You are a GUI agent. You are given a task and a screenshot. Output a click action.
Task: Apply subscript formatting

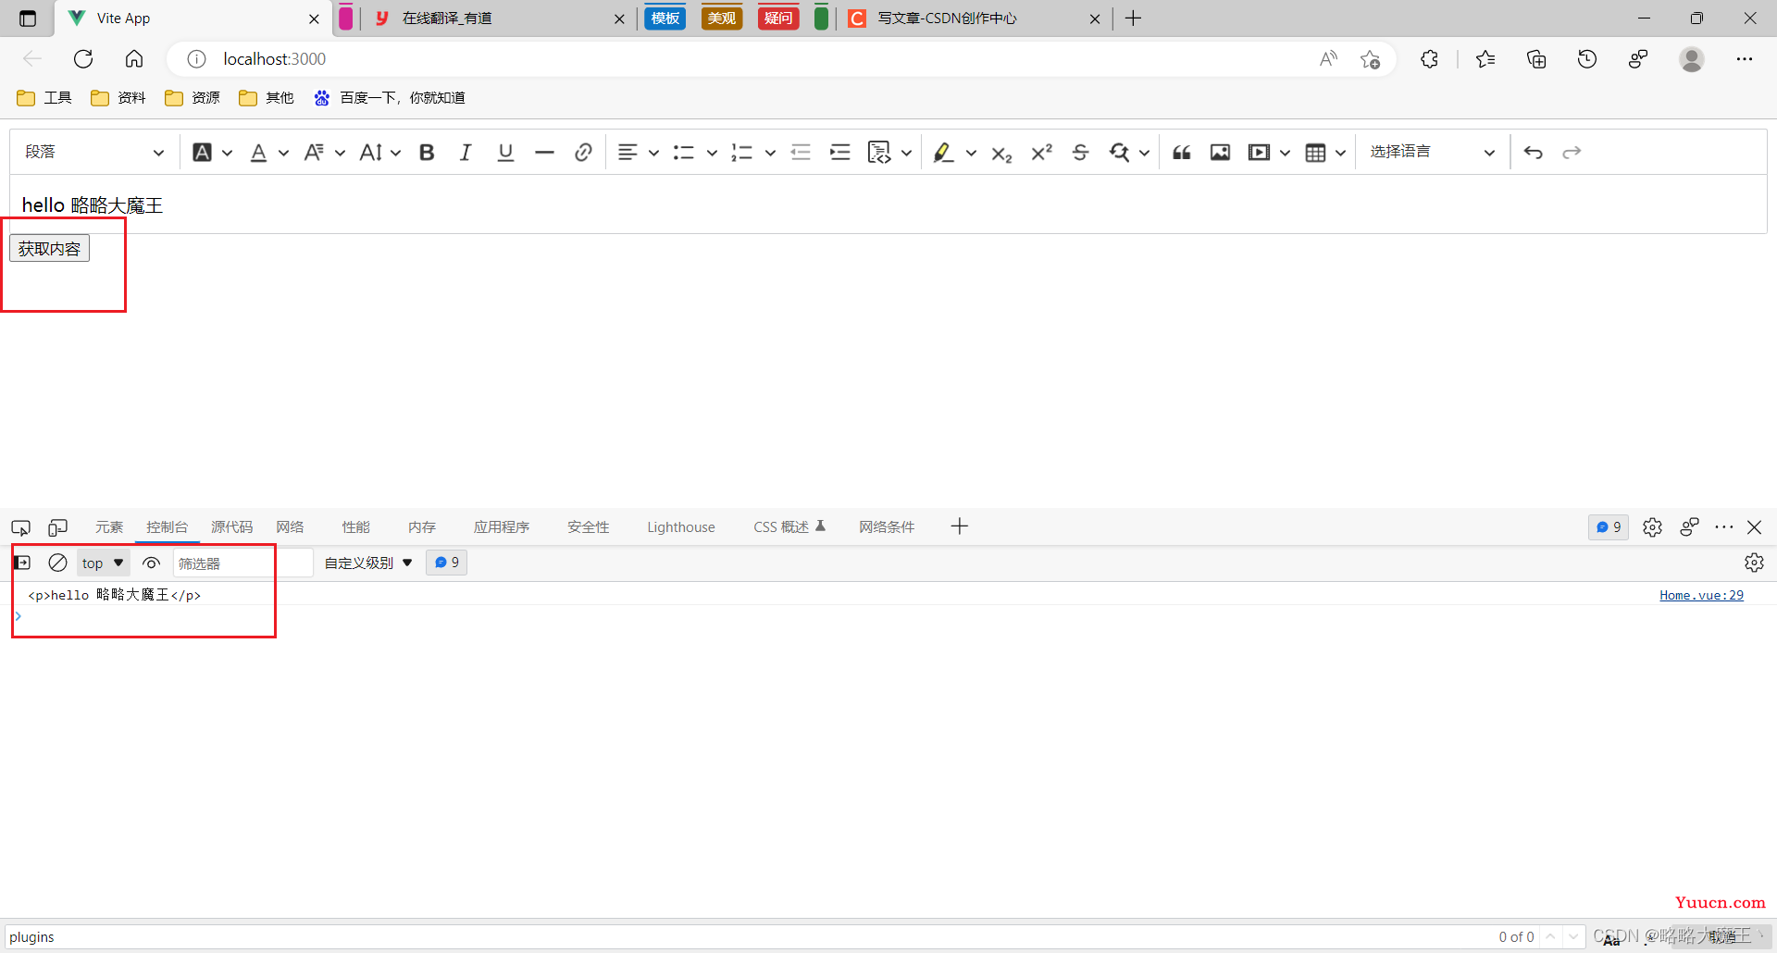[x=1001, y=153]
